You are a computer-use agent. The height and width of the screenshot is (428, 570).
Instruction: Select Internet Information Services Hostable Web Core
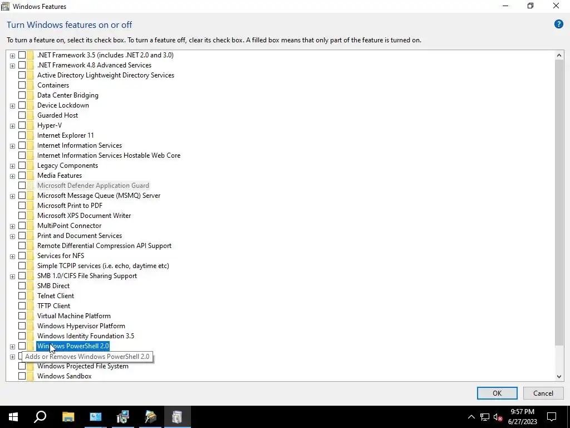click(109, 155)
